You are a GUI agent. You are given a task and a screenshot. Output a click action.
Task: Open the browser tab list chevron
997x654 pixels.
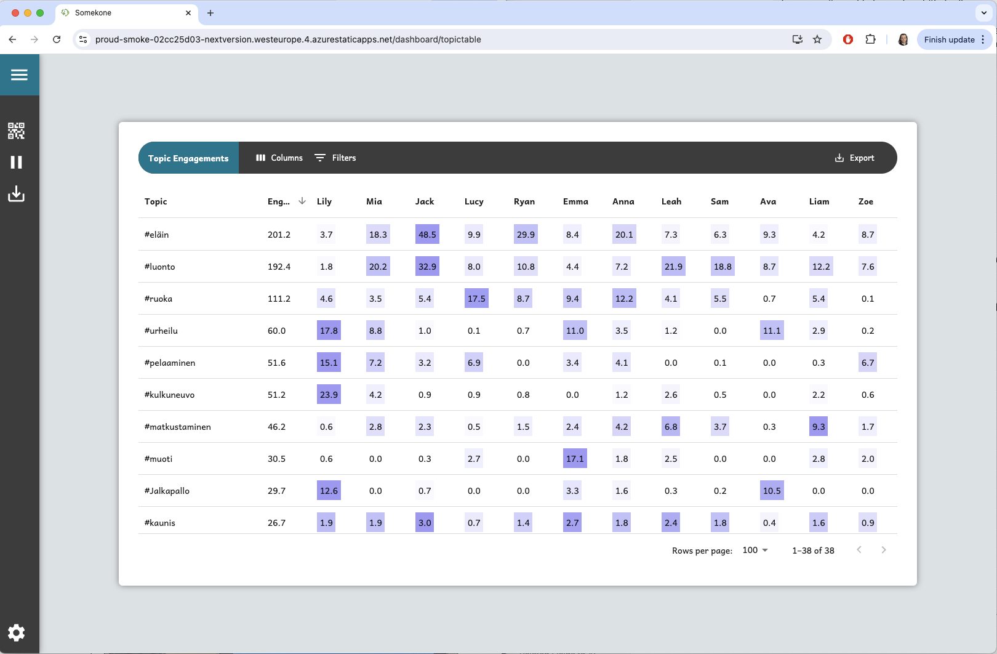coord(983,13)
